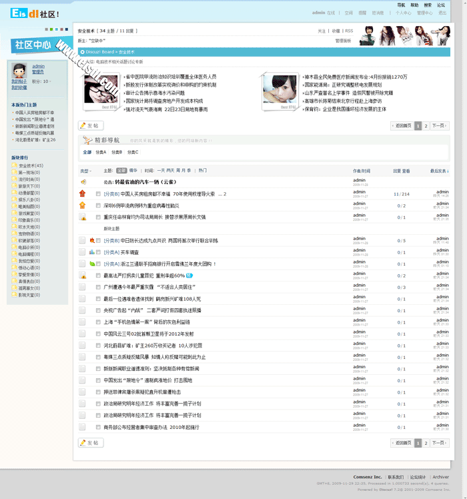Click the glasses girl Best thumbnail
This screenshot has width=467, height=499.
coord(101,89)
